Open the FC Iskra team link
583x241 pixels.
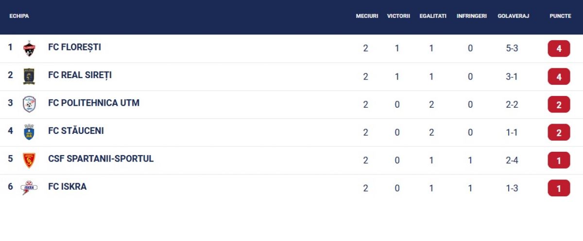point(67,187)
